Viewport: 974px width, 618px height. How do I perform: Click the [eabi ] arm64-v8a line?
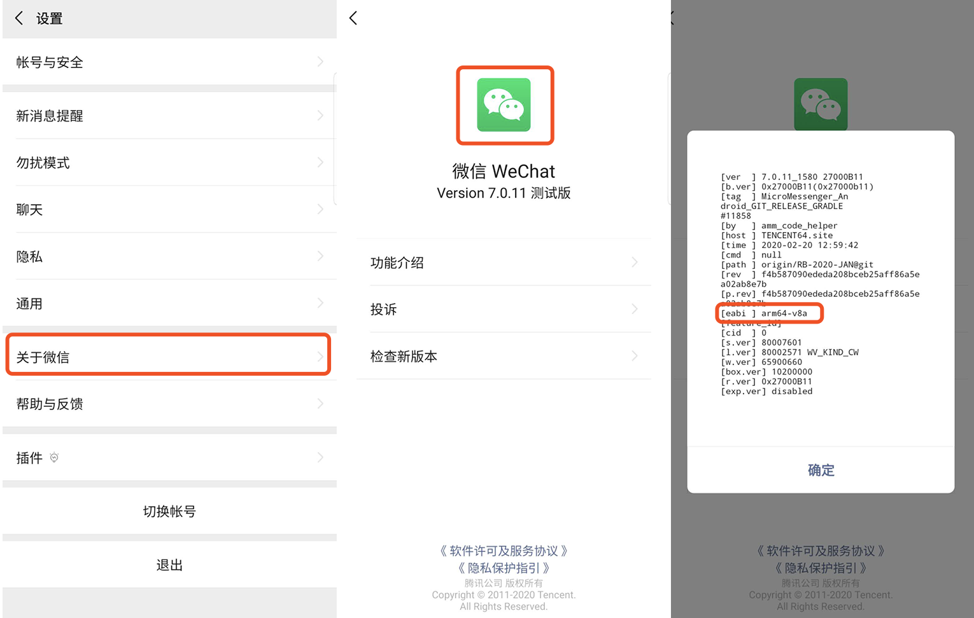(764, 313)
